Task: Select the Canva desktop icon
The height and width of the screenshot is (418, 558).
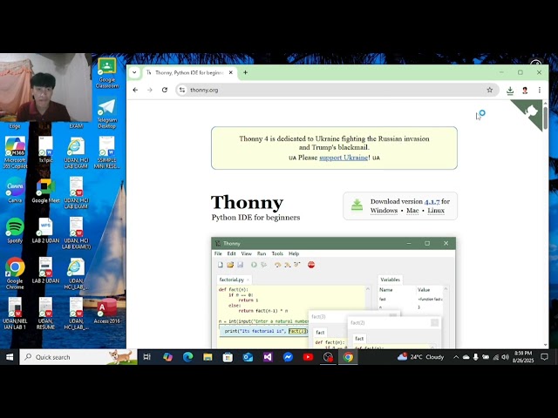Action: pos(15,190)
